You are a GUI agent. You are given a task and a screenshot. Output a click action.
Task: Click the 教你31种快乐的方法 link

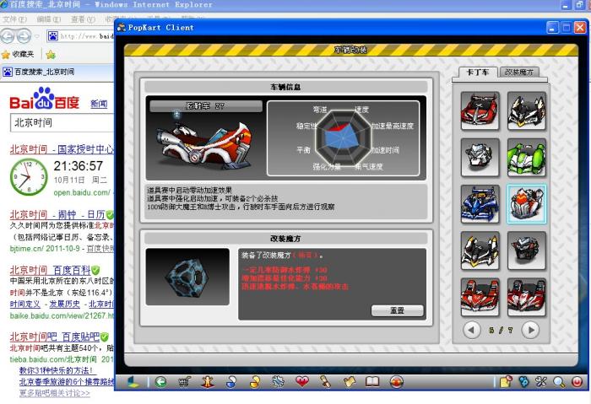(56, 370)
